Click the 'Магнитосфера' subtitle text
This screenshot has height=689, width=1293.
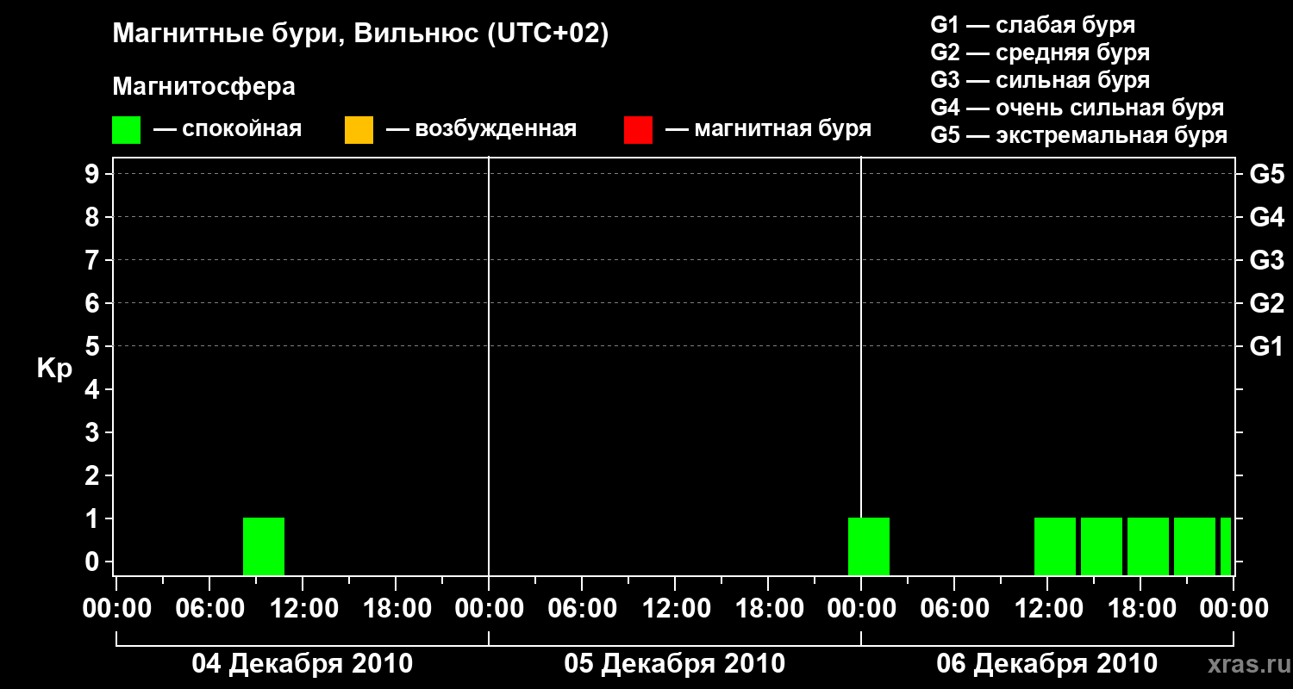(x=203, y=87)
